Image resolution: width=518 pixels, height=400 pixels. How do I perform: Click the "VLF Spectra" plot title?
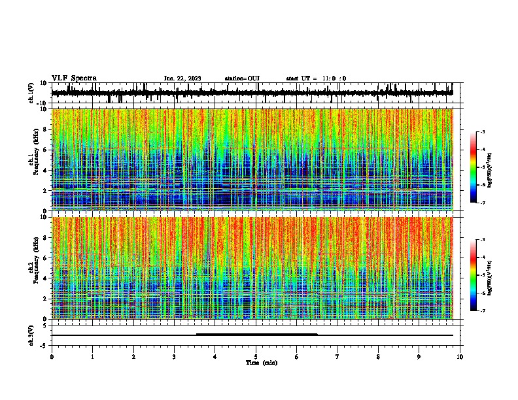[x=74, y=78]
